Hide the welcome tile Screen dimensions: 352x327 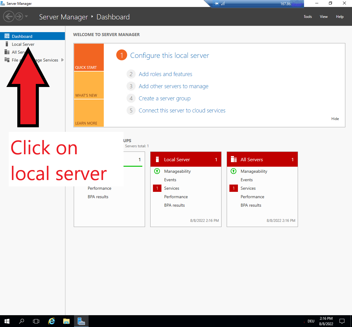335,119
